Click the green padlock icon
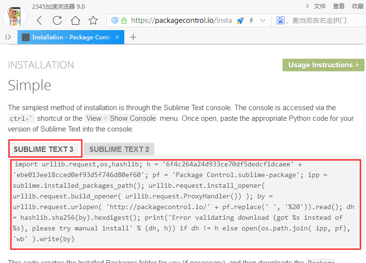Viewport: 366px width, 263px height. [124, 20]
